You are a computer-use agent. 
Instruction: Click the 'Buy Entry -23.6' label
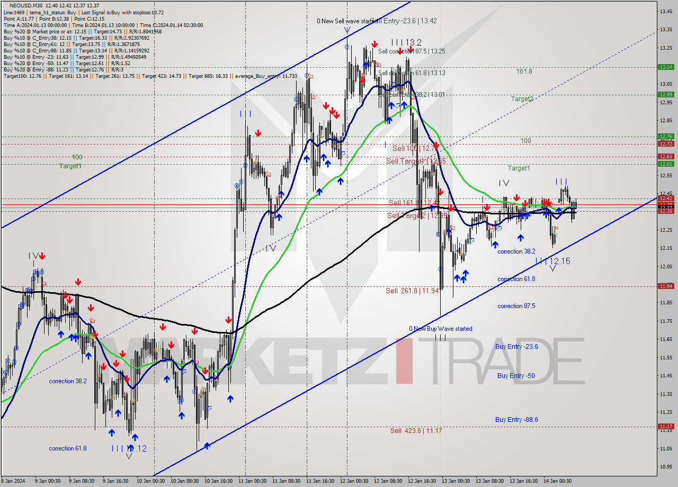pos(516,347)
